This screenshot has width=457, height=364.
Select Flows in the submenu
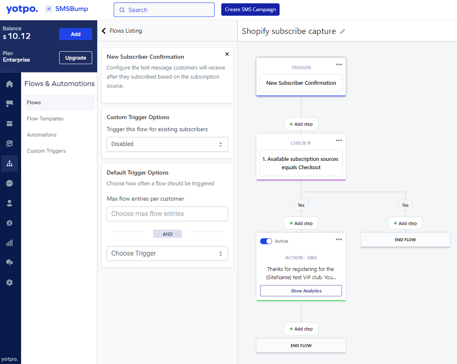pyautogui.click(x=60, y=102)
